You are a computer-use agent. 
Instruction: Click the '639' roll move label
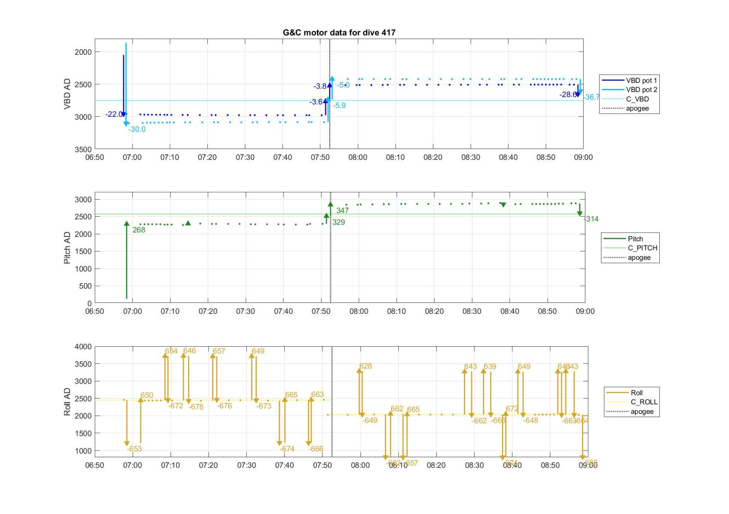click(x=489, y=366)
